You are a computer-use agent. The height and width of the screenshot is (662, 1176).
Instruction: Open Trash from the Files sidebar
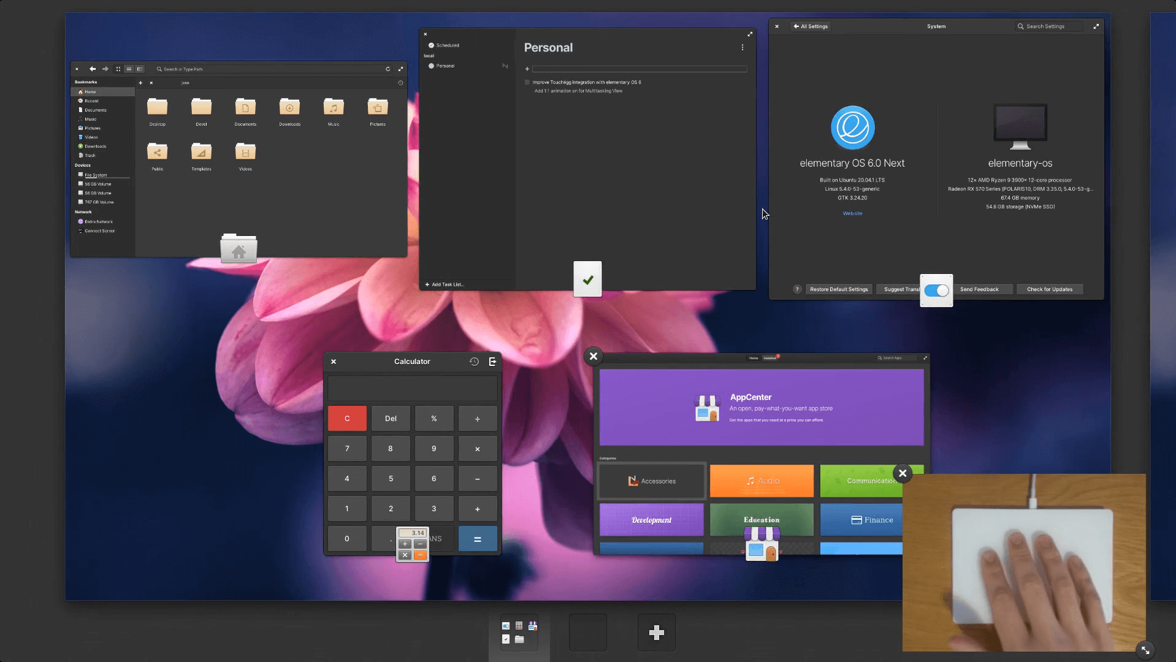(x=90, y=155)
